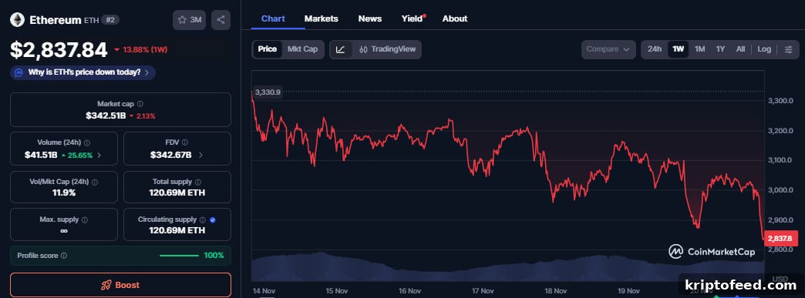Image resolution: width=805 pixels, height=298 pixels.
Task: Set chart range to 1M
Action: tap(700, 49)
